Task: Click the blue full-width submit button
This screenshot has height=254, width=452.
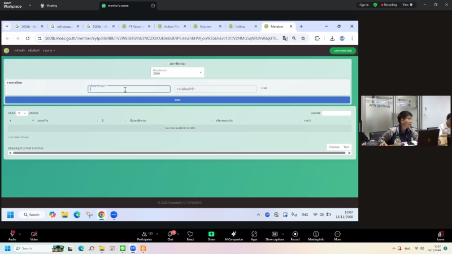Action: pos(177,100)
